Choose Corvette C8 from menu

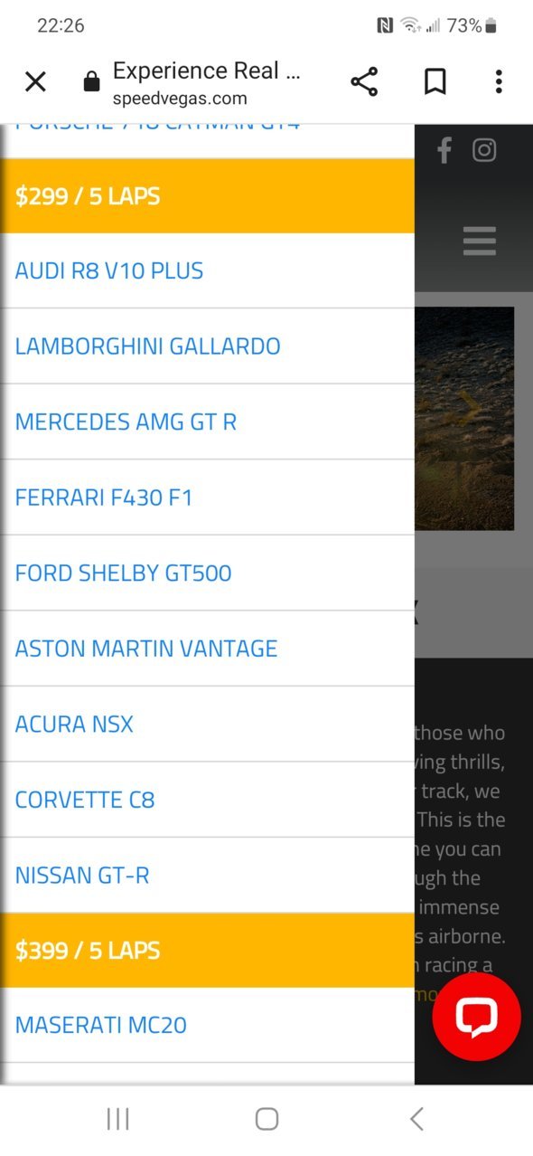coord(207,800)
